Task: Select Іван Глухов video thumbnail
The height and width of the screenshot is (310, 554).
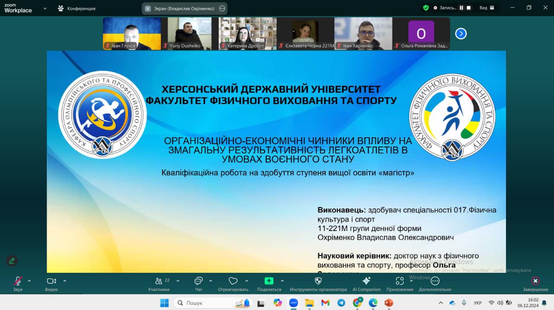Action: [x=132, y=34]
